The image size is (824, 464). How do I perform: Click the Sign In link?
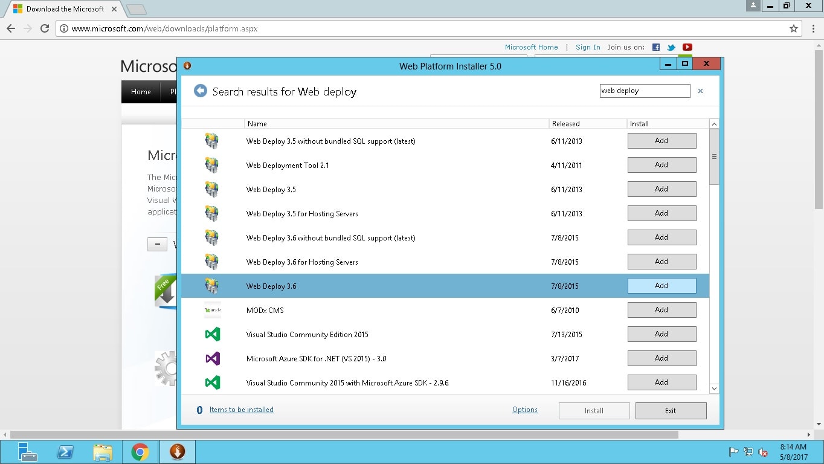[588, 47]
